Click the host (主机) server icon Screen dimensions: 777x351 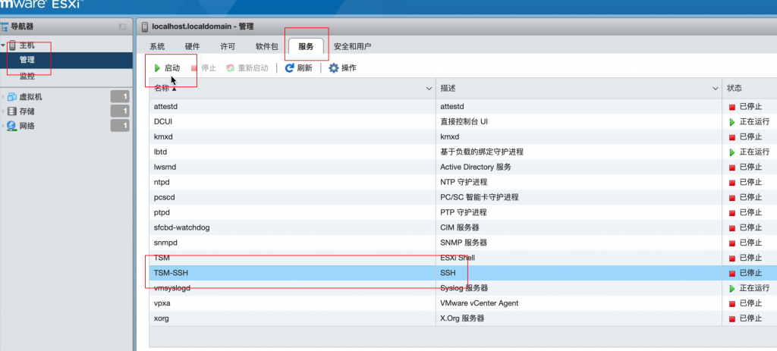12,45
